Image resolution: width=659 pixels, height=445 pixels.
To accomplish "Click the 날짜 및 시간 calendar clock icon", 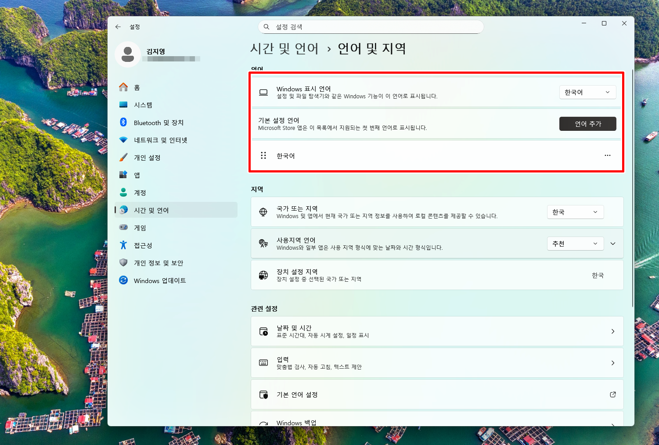I will (x=263, y=331).
